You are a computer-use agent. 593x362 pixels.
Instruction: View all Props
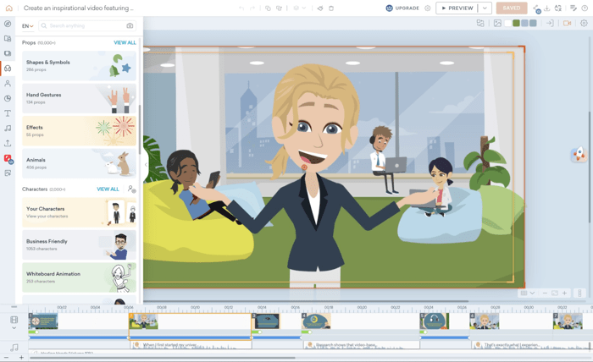(x=125, y=42)
